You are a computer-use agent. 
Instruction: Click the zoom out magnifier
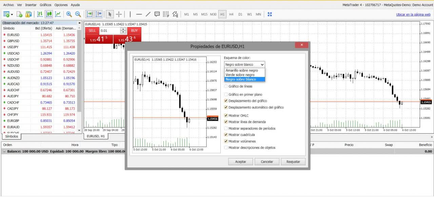pos(78,14)
